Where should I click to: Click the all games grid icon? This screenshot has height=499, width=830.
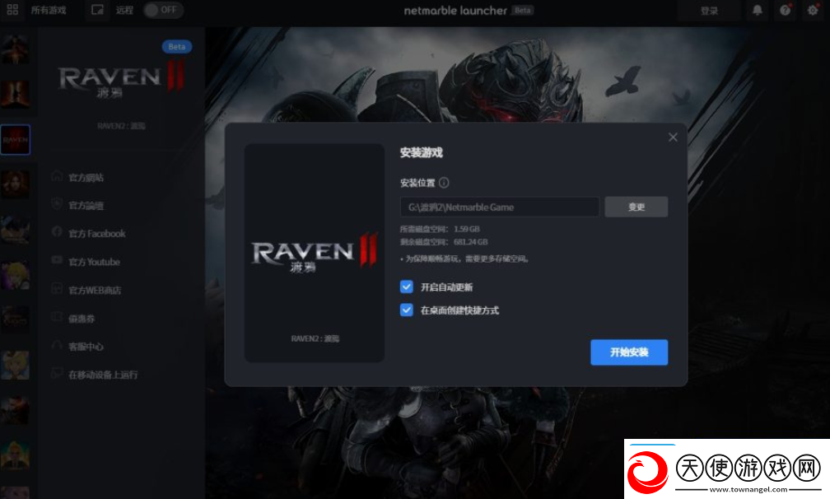[12, 10]
